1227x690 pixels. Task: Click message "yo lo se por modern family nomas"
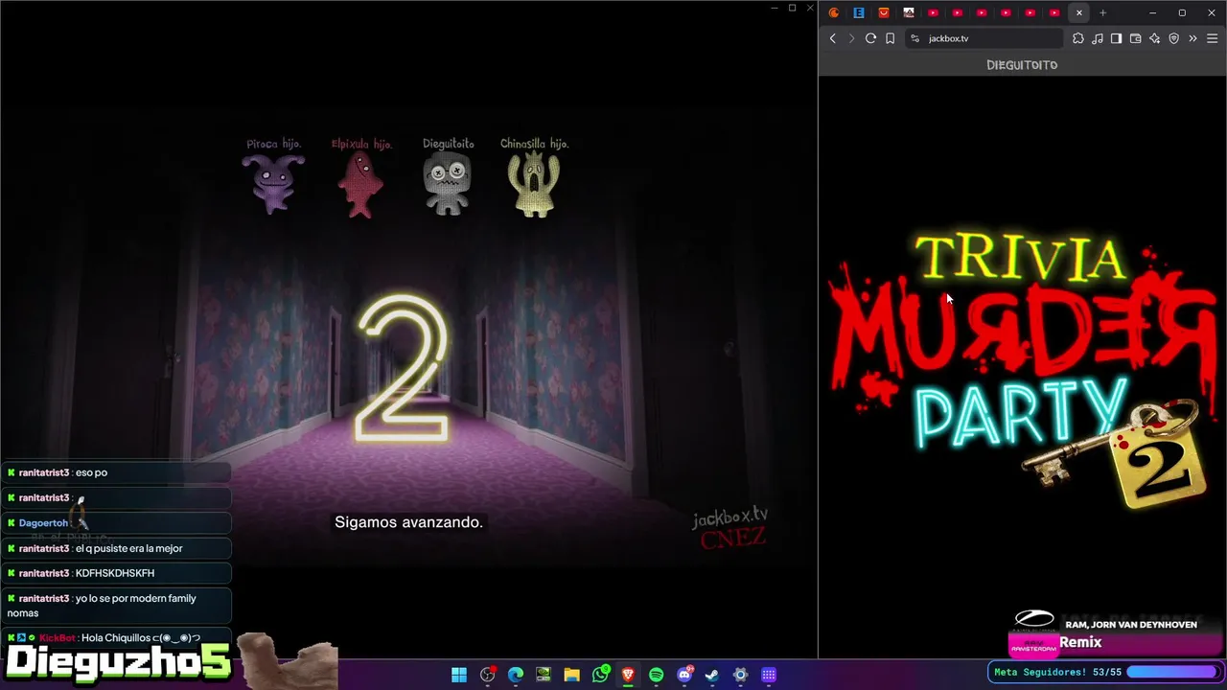pos(102,606)
